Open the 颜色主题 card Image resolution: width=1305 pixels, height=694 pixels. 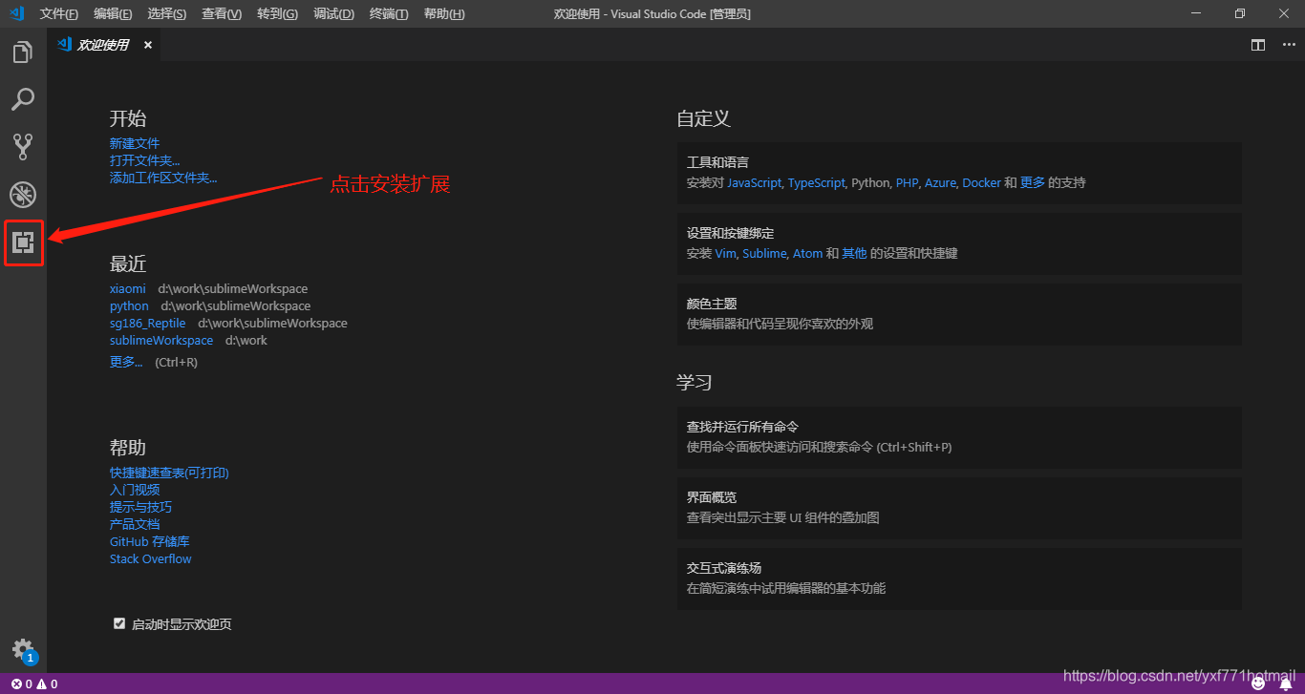click(959, 314)
